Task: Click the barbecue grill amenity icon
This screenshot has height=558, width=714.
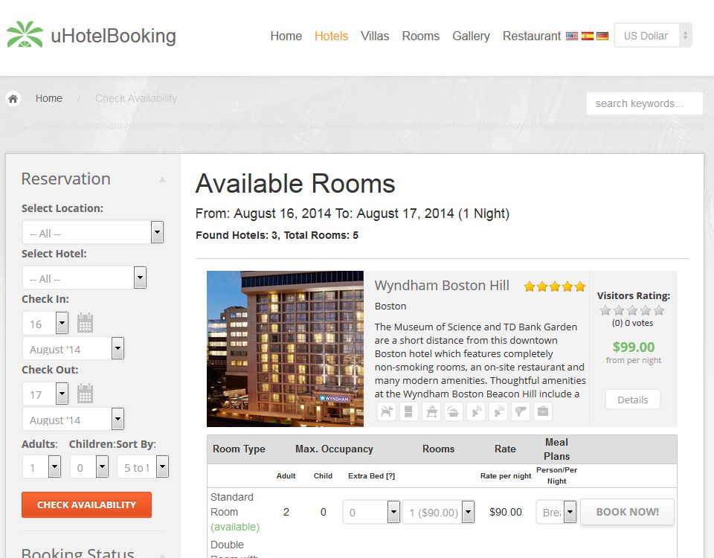Action: click(431, 411)
